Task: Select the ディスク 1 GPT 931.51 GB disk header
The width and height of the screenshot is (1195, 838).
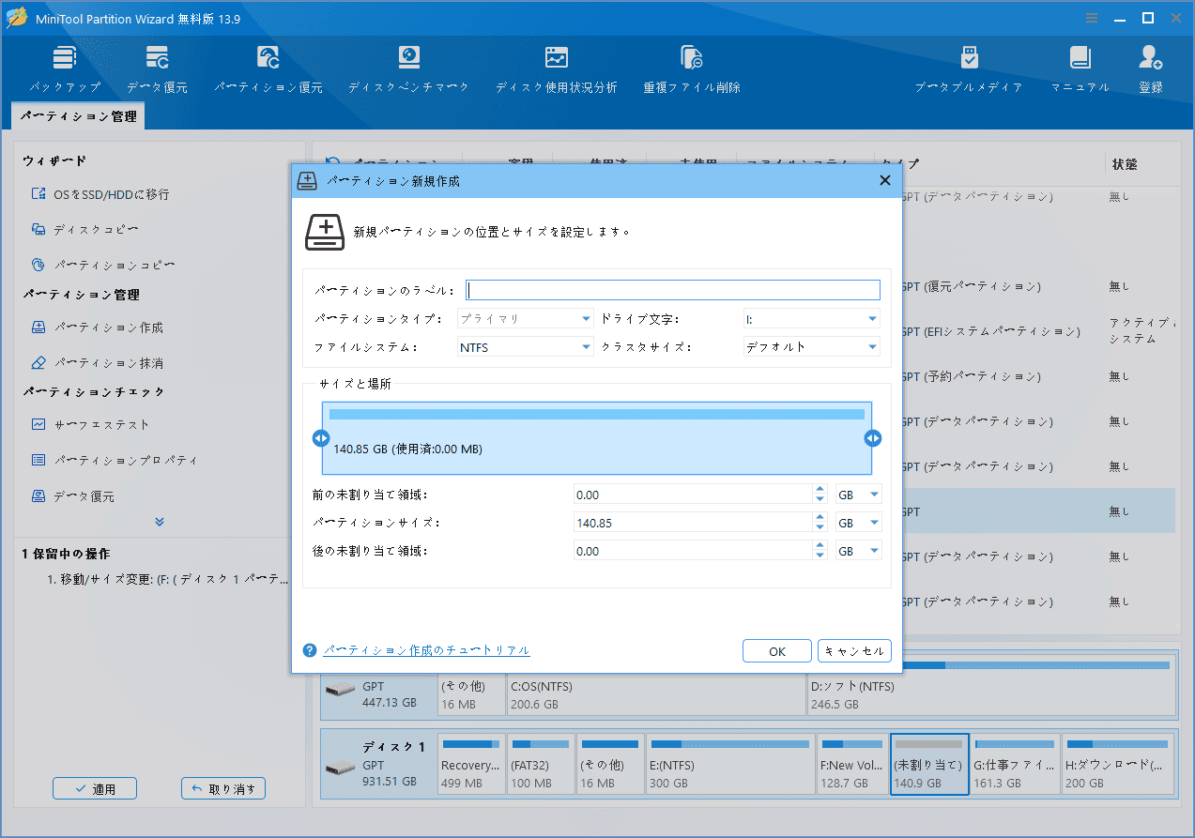Action: (x=378, y=765)
